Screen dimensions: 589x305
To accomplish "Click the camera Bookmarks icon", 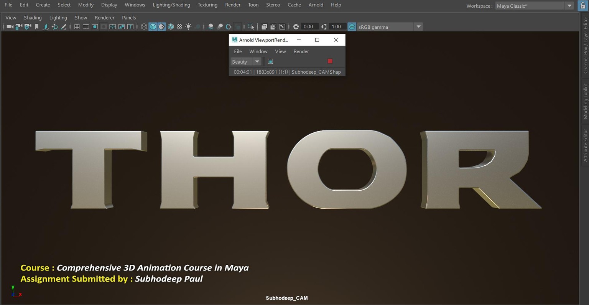I will tap(37, 26).
